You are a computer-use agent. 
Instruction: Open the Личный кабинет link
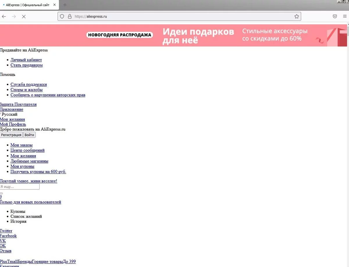point(26,60)
